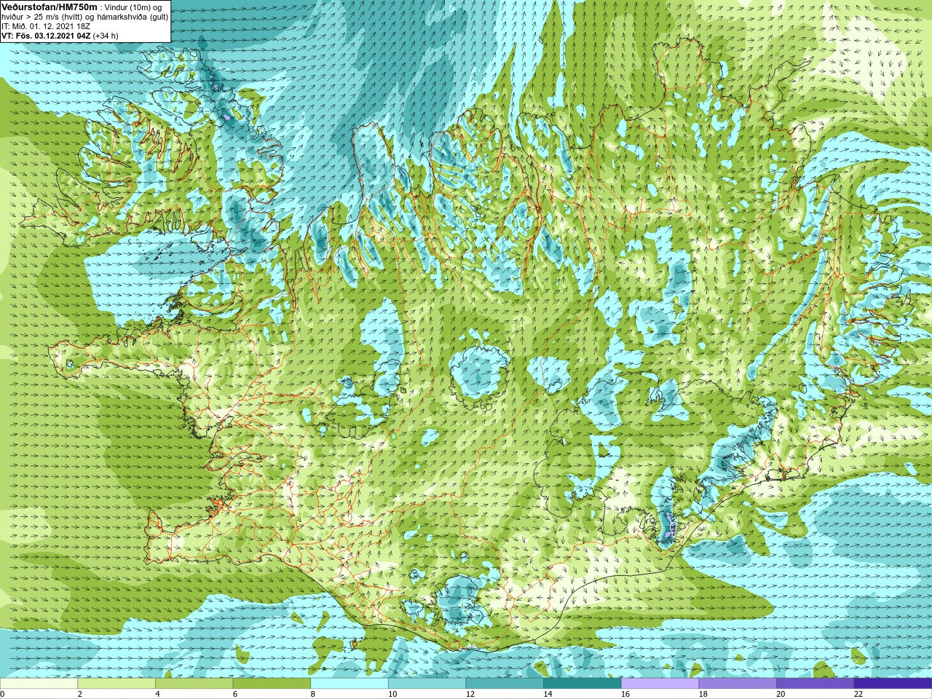Screen dimensions: 932x699
Task: Click the '6' tick label on the scale
Action: 235,695
